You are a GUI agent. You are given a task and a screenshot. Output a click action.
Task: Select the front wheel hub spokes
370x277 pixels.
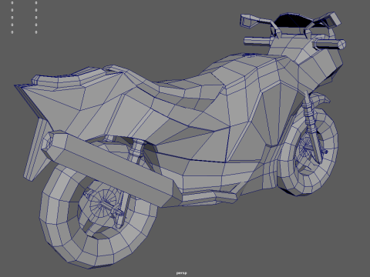pos(307,148)
